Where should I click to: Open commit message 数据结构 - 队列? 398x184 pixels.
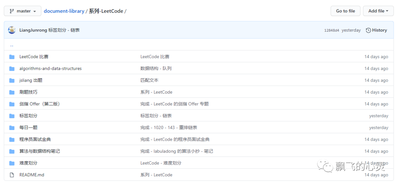point(156,69)
